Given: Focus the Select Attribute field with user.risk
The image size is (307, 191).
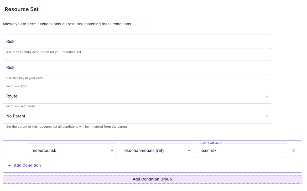Looking at the screenshot, I should tap(241, 151).
